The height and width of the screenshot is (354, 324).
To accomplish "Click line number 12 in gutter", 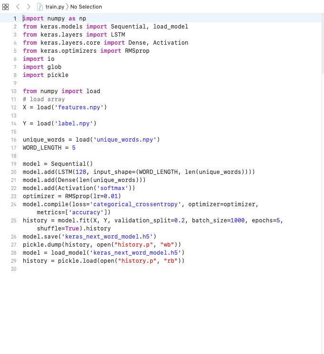I will (x=14, y=107).
